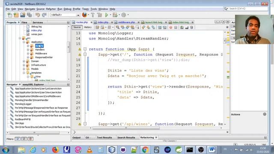274x154 pixels.
Task: Click the Profile Project toolbar icon
Action: [x=124, y=15]
